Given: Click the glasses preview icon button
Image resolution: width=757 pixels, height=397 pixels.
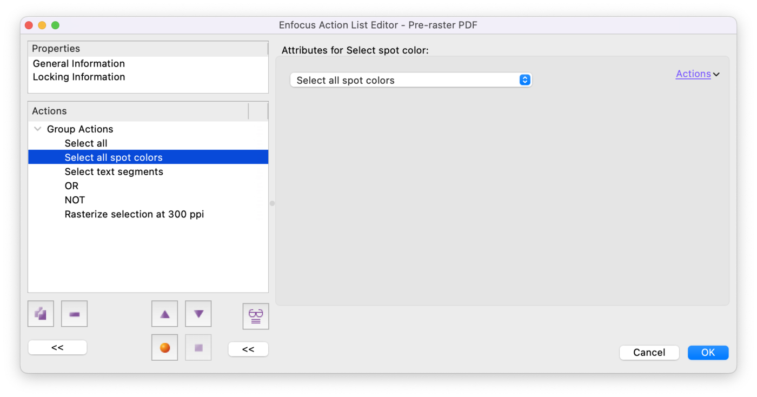Looking at the screenshot, I should [256, 316].
